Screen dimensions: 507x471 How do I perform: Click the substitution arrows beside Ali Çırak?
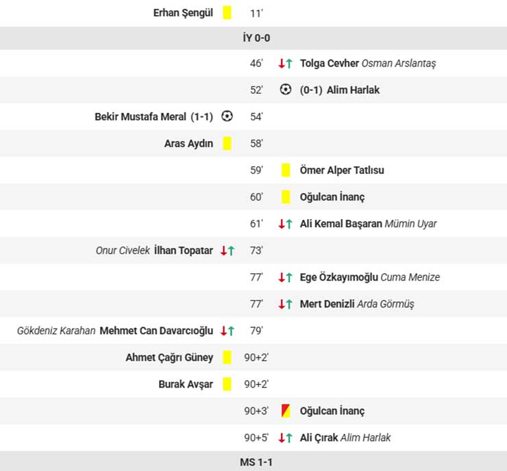coord(285,438)
